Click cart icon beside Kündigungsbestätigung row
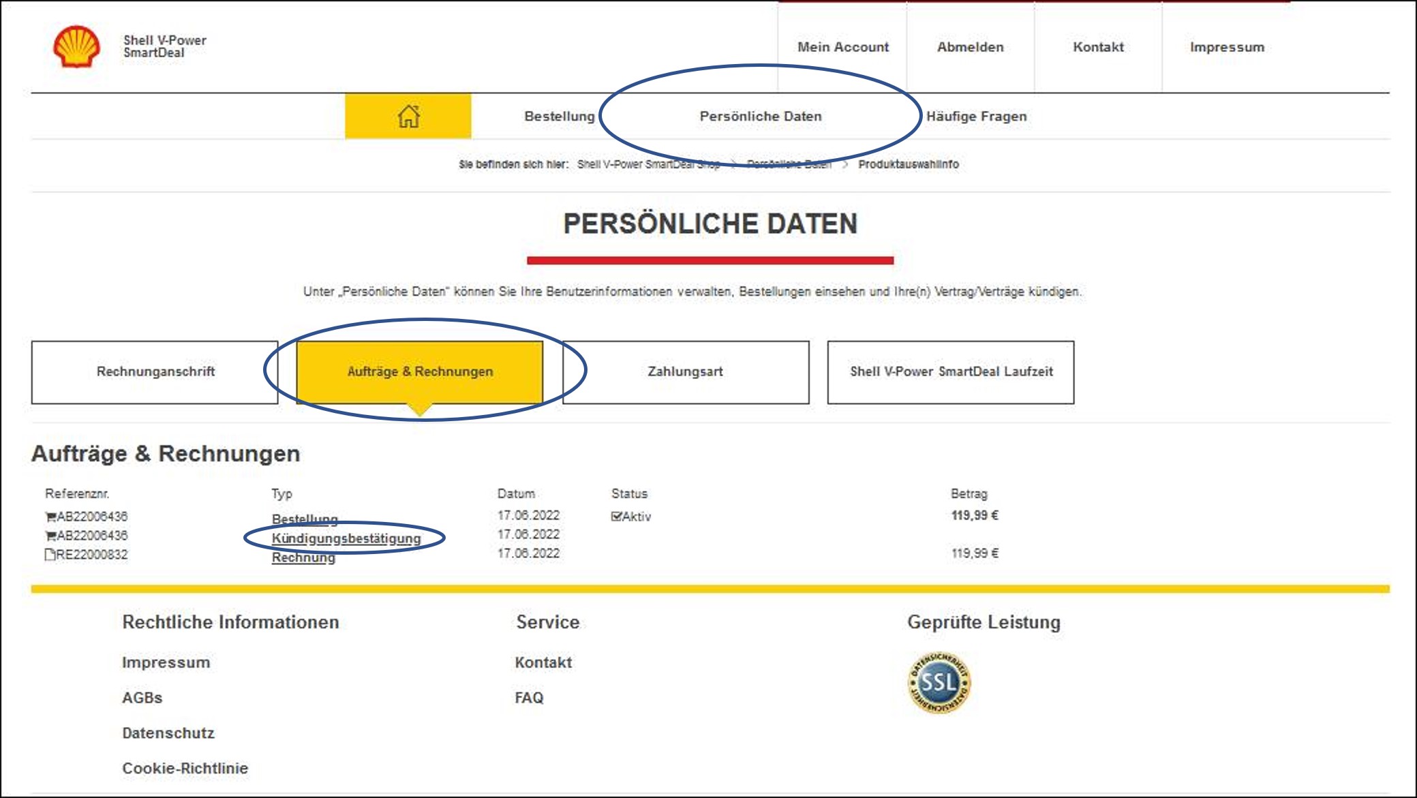Image resolution: width=1417 pixels, height=798 pixels. pos(50,536)
